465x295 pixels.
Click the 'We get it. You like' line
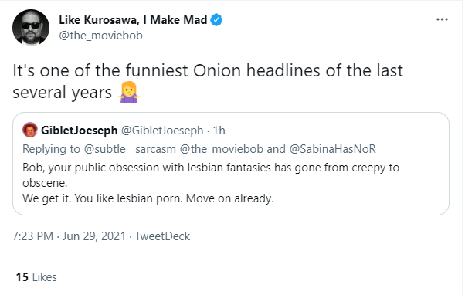tap(148, 198)
